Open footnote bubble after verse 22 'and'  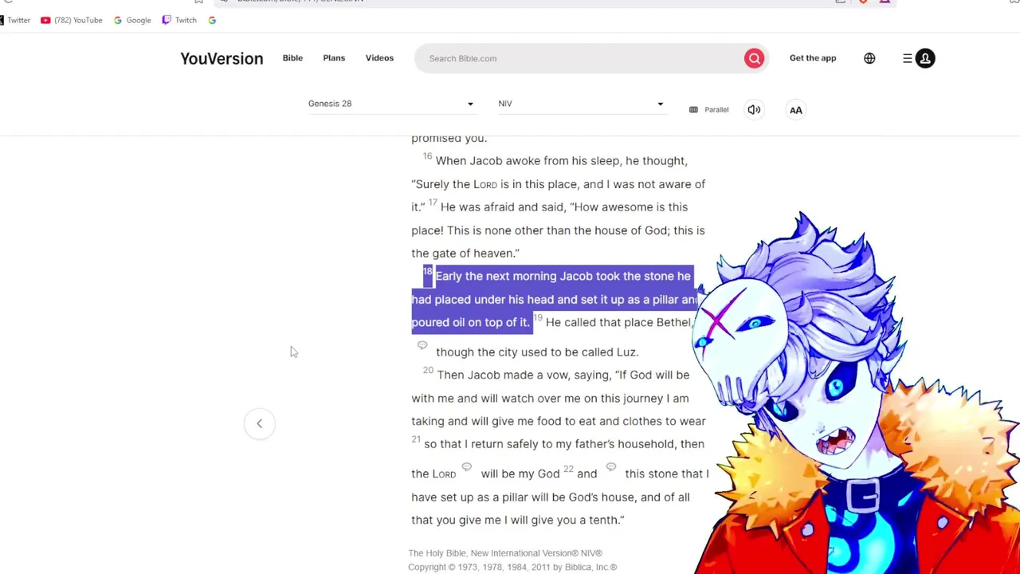(x=611, y=467)
